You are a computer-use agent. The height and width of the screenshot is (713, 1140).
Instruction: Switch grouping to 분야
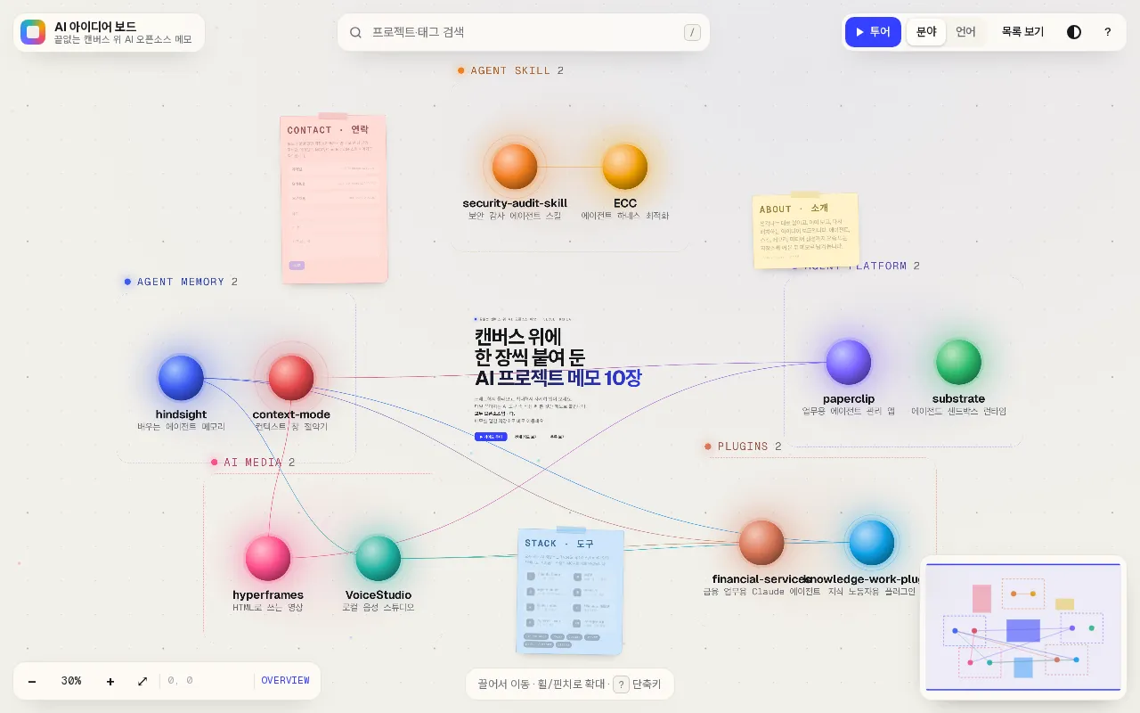click(926, 32)
